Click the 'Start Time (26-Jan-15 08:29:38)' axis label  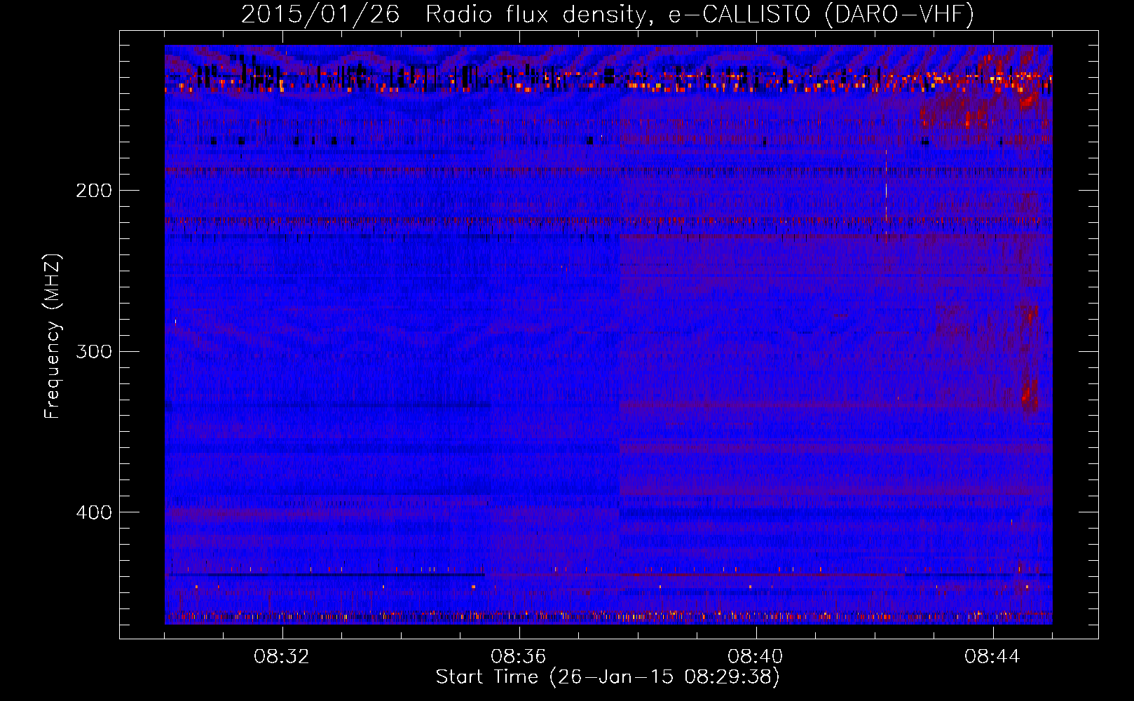pos(608,677)
